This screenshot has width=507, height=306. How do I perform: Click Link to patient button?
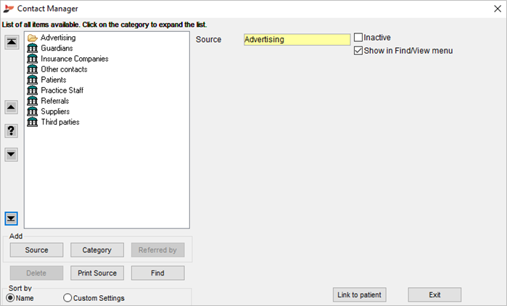point(360,294)
